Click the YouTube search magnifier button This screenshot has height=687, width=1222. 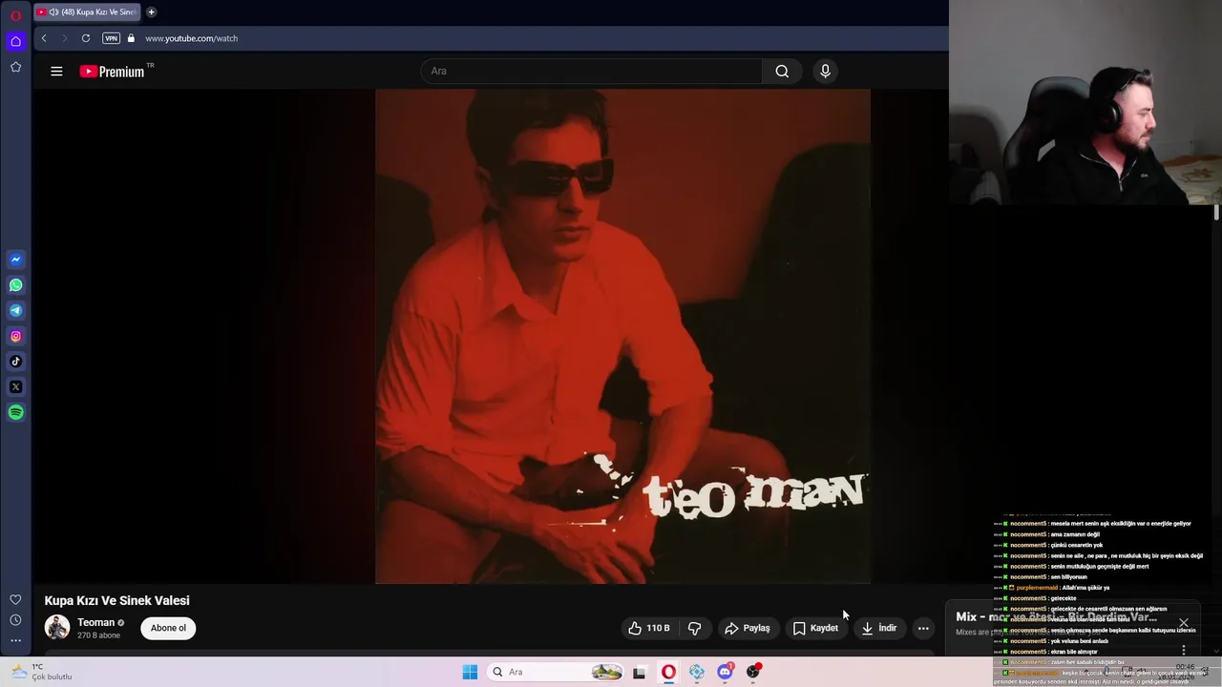[782, 71]
